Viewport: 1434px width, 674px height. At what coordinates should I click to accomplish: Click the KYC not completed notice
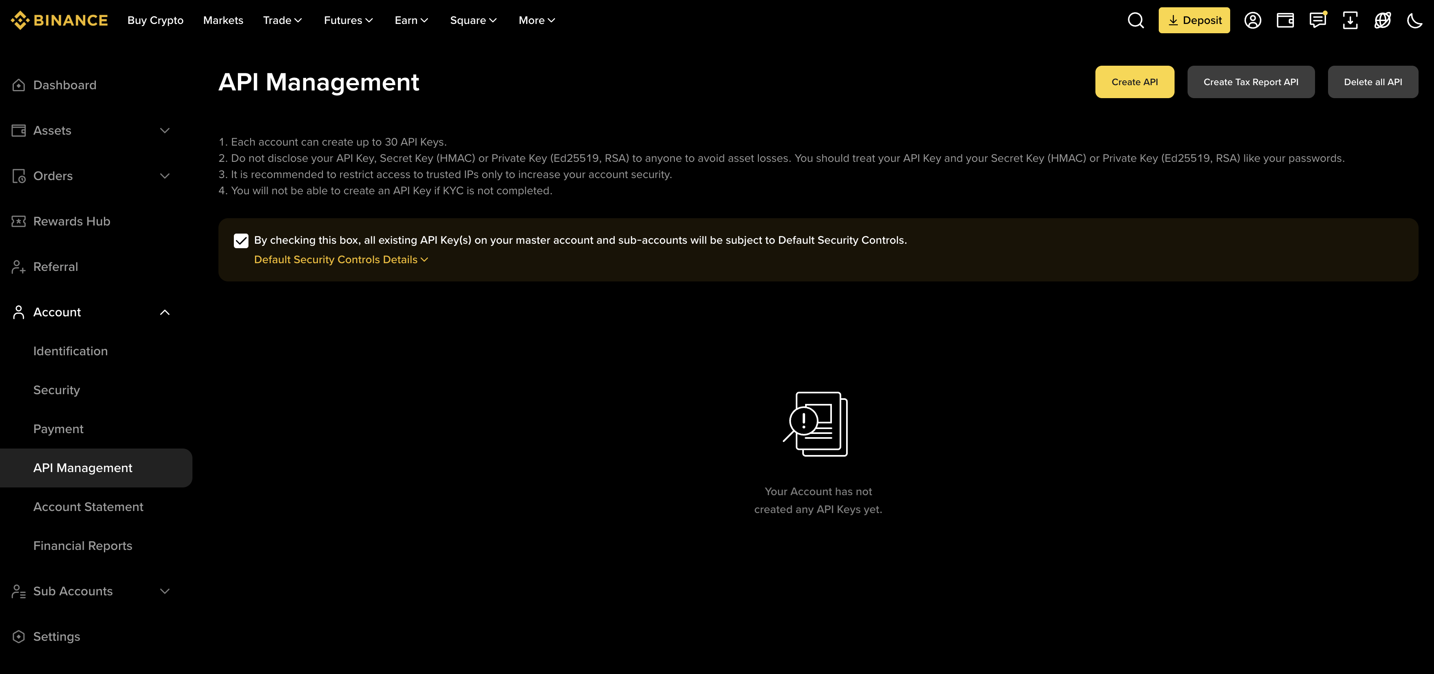(x=385, y=191)
